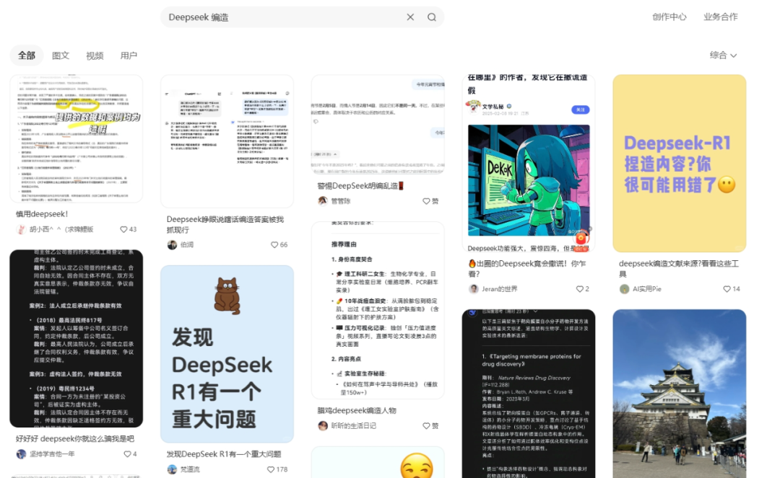Screen dimensions: 780x478
Task: Open 梵道流 author avatar
Action: pos(172,469)
